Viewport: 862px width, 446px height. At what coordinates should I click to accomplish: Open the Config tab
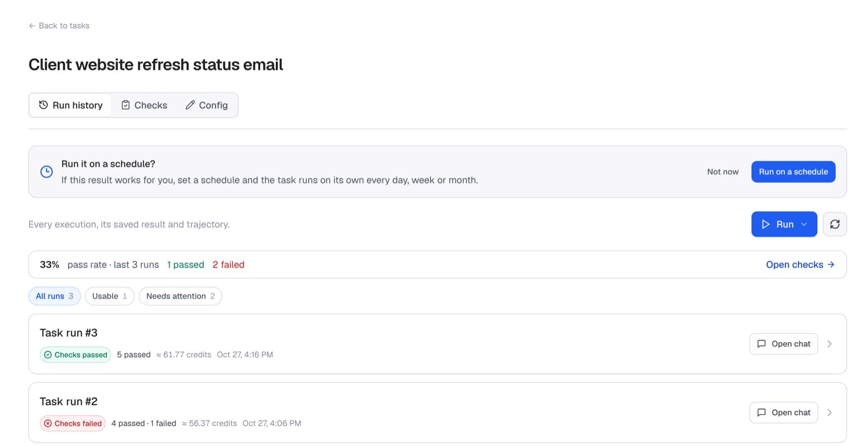point(206,105)
